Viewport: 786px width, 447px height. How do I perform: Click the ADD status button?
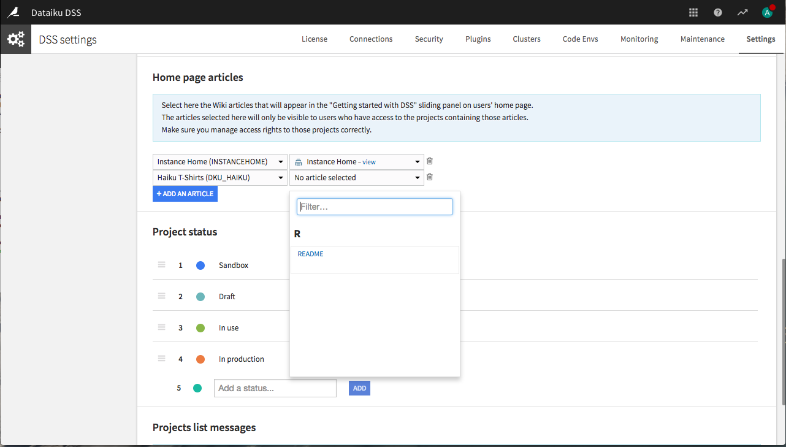point(359,388)
